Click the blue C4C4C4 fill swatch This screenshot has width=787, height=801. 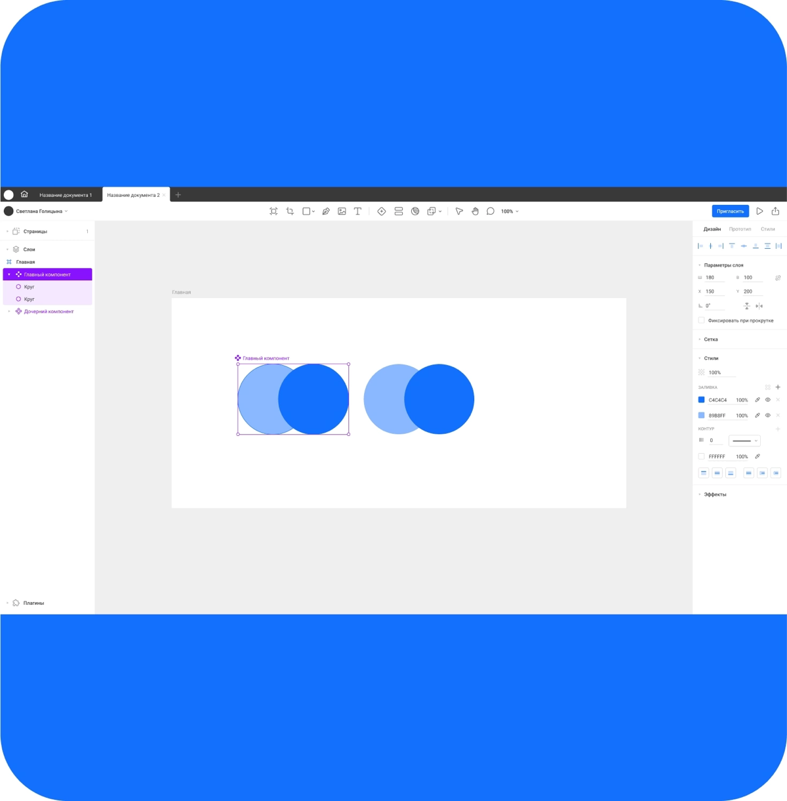[x=701, y=400]
